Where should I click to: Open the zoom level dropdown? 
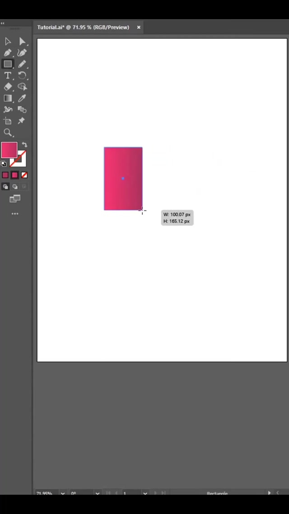click(x=62, y=494)
